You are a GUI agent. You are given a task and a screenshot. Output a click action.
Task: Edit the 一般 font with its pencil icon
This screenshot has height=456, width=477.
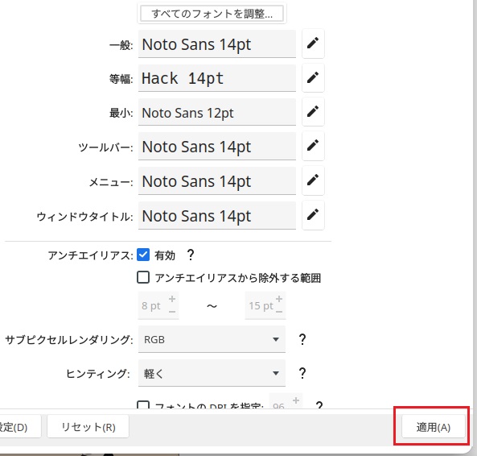click(313, 44)
